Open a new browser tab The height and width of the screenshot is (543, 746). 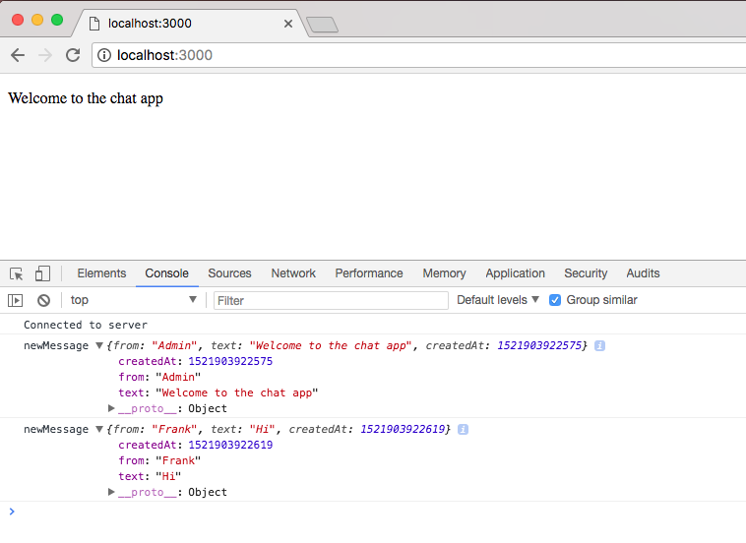point(322,25)
